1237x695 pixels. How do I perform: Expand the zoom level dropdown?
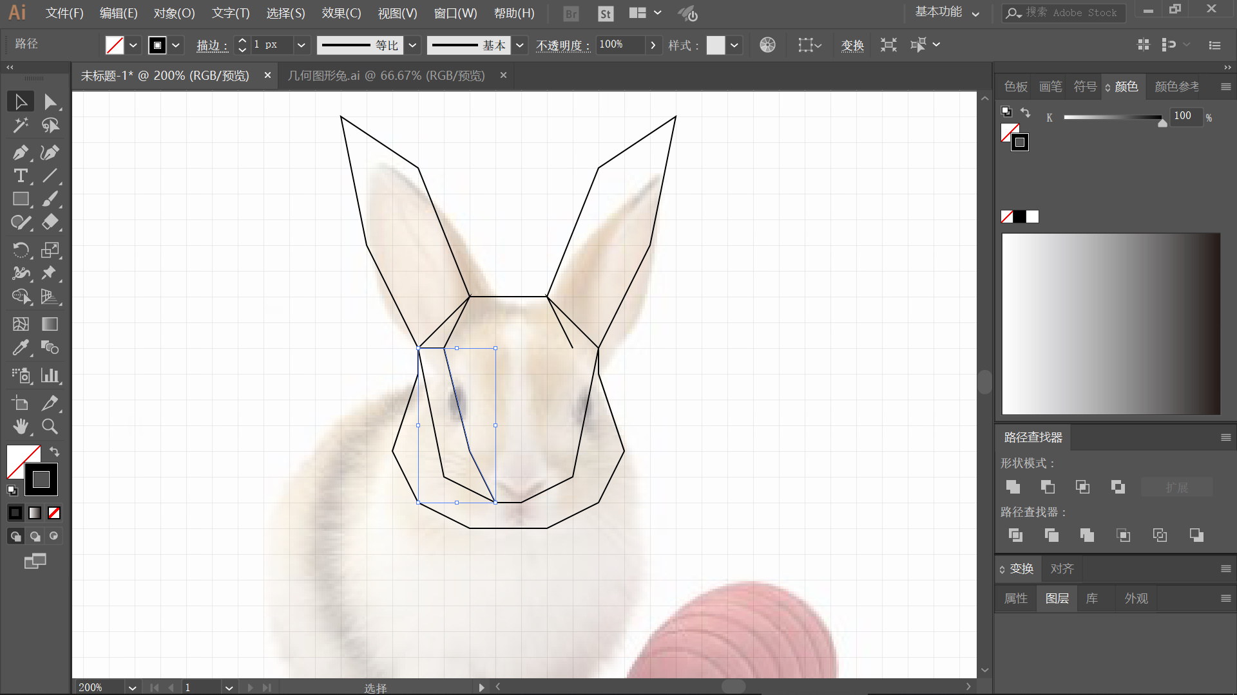coord(132,687)
